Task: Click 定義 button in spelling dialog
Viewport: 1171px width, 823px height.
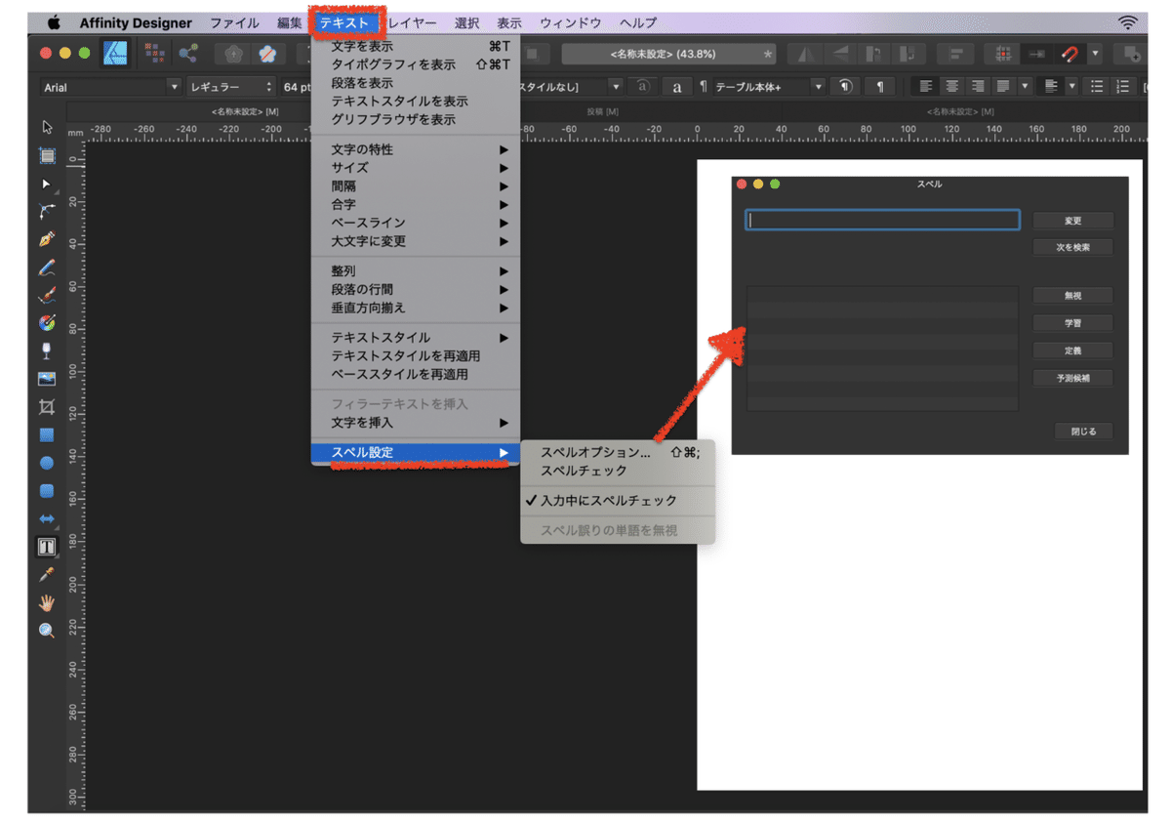Action: pyautogui.click(x=1072, y=350)
